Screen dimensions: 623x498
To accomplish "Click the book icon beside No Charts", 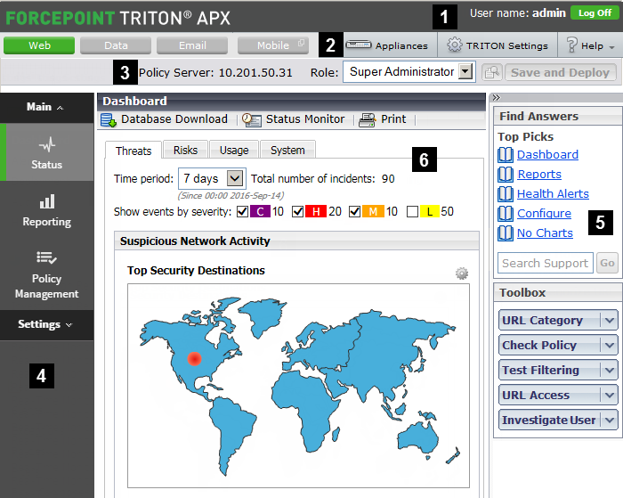I will [506, 233].
